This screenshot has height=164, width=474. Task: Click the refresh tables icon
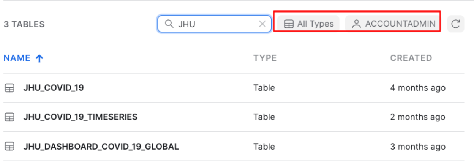click(455, 24)
